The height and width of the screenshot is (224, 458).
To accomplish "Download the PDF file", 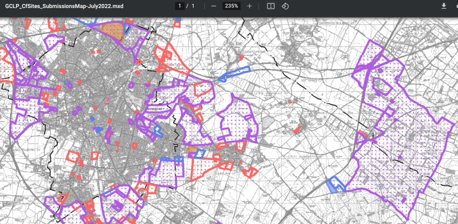I will tap(444, 6).
